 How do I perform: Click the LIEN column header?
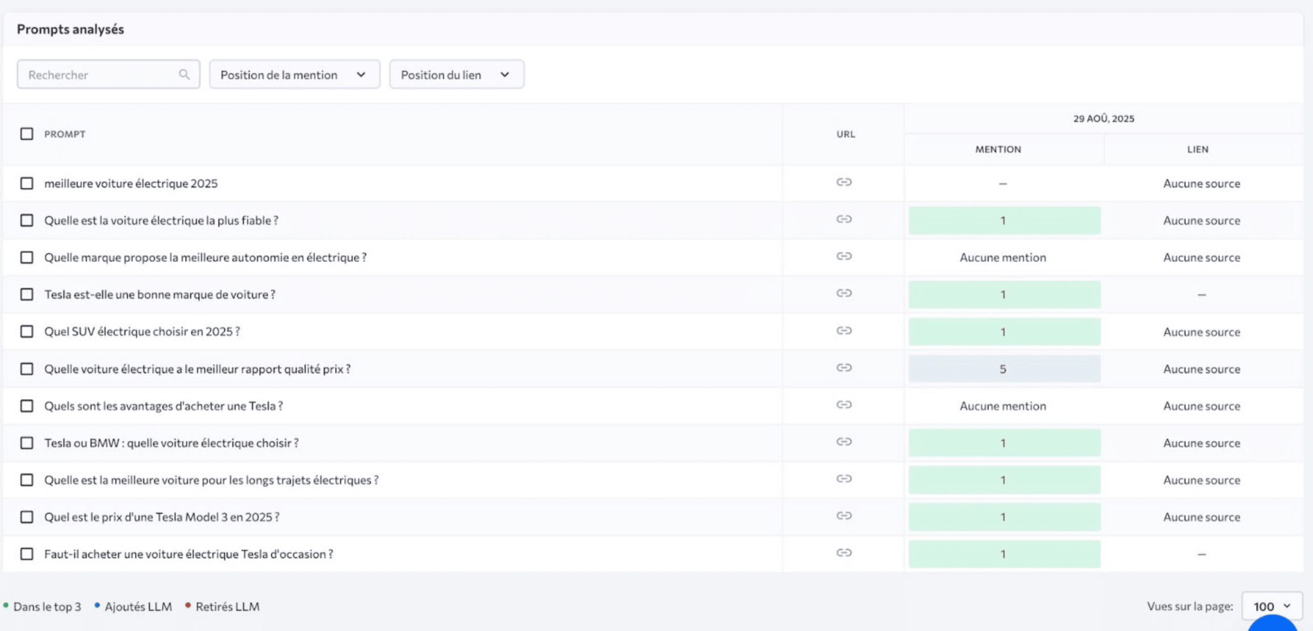[1198, 149]
